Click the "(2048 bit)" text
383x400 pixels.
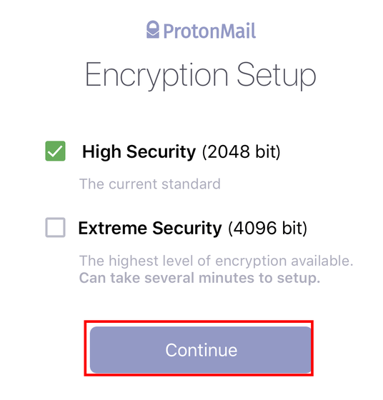(x=241, y=151)
